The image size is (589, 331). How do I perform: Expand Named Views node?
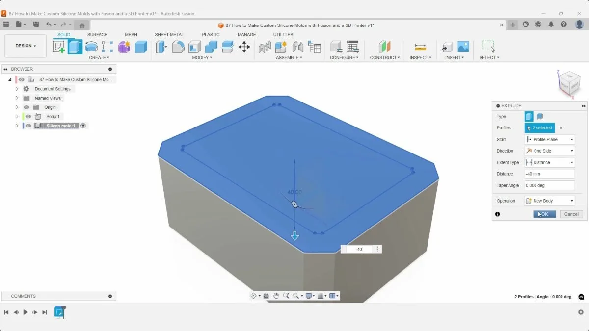(17, 98)
